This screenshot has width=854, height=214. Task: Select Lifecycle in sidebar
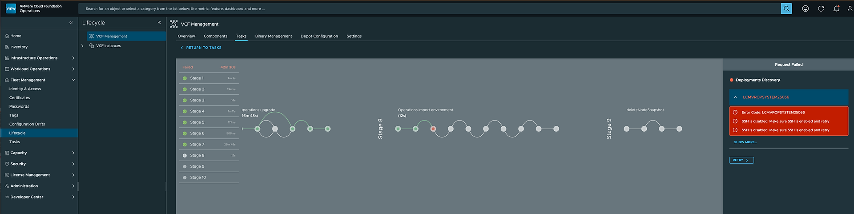click(x=39, y=133)
